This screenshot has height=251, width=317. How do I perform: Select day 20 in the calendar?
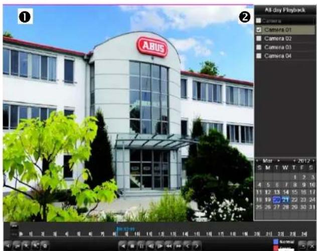pos(276,199)
